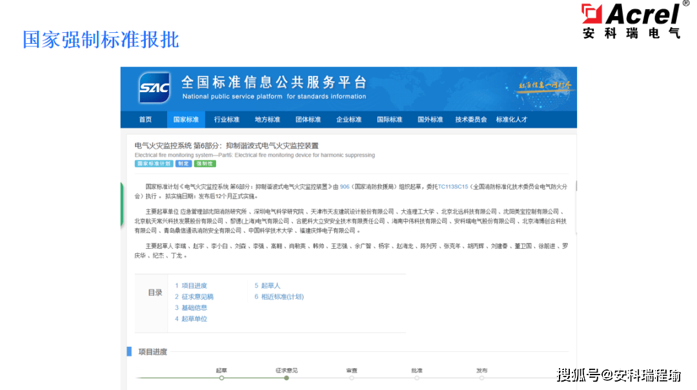Switch to 行业标准 tab
The height and width of the screenshot is (390, 697).
tap(227, 119)
